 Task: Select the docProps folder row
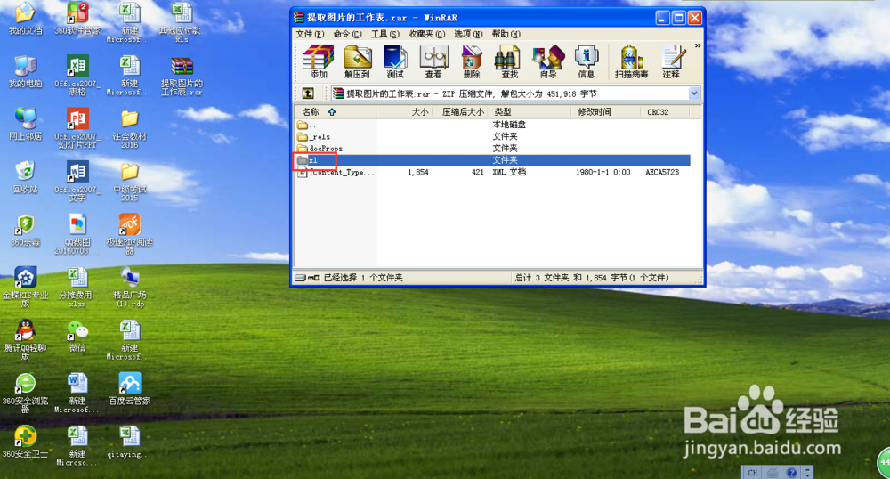[493, 148]
